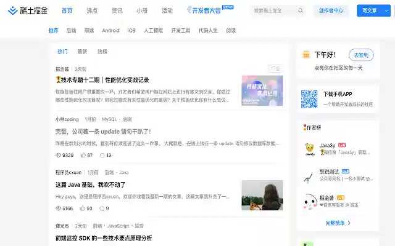
Task: Click the 性能优化 article thumbnail
Action: (262, 90)
